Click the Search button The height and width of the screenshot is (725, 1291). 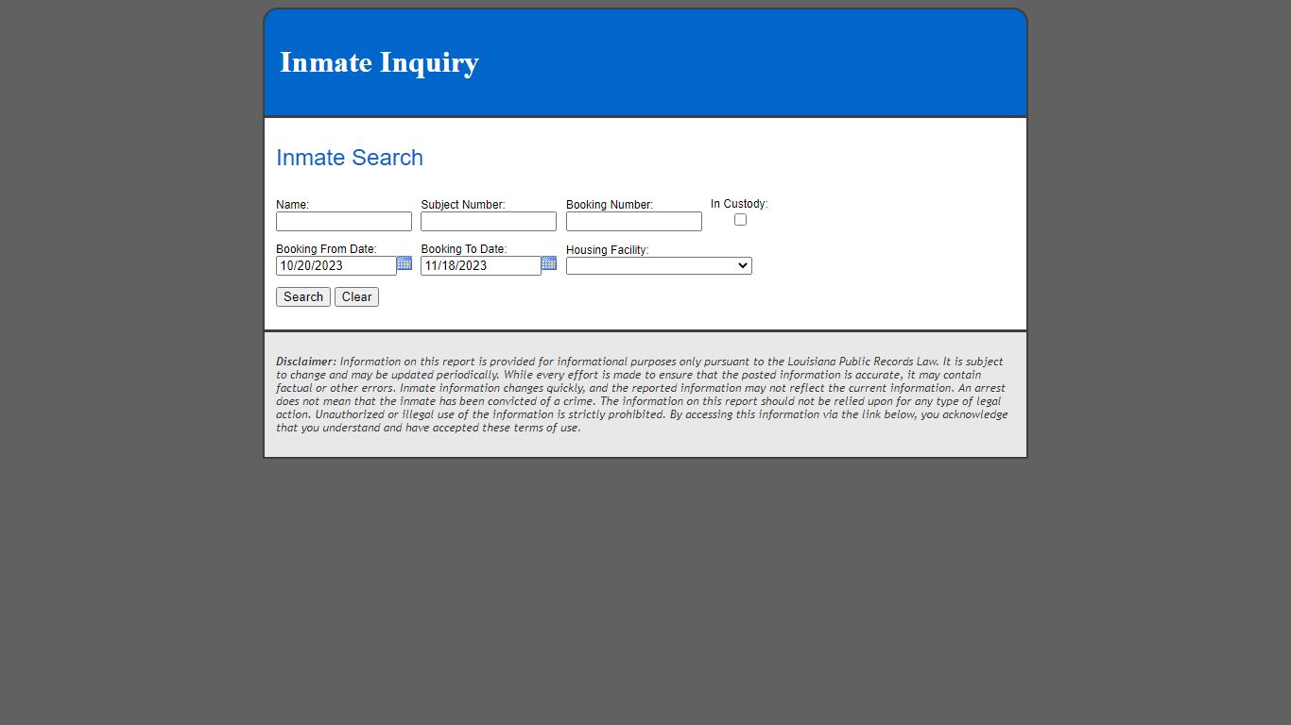tap(303, 296)
